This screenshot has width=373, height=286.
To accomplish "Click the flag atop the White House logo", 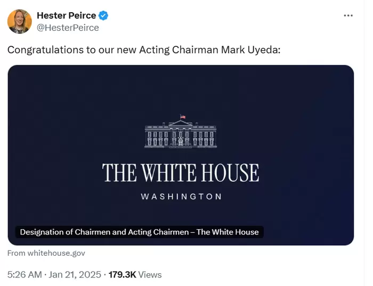I will click(183, 116).
